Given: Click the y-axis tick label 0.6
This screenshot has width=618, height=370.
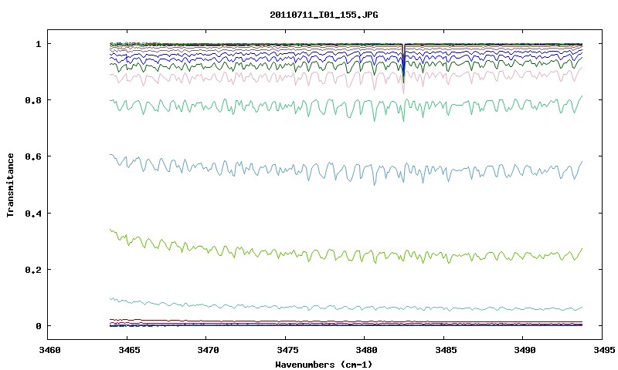Looking at the screenshot, I should coord(33,156).
